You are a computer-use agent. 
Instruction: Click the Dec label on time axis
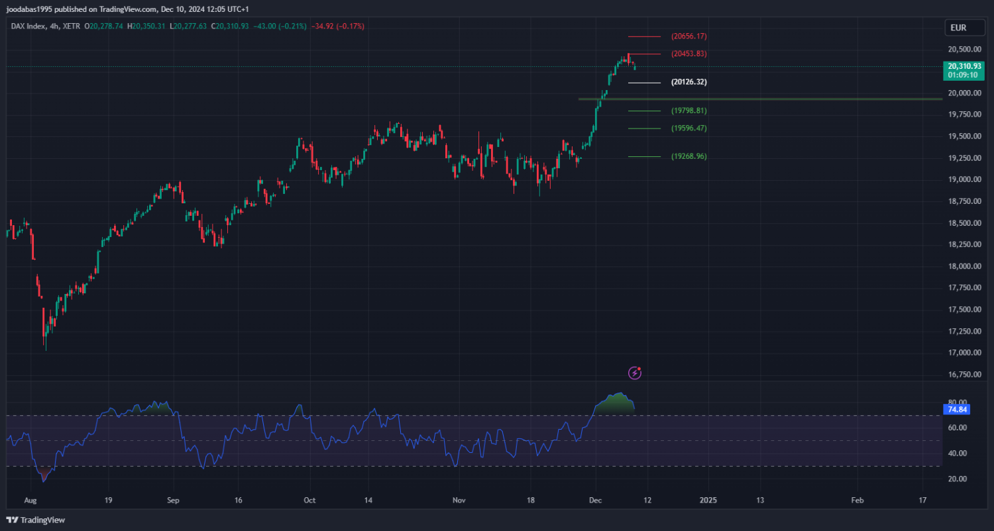(x=595, y=500)
